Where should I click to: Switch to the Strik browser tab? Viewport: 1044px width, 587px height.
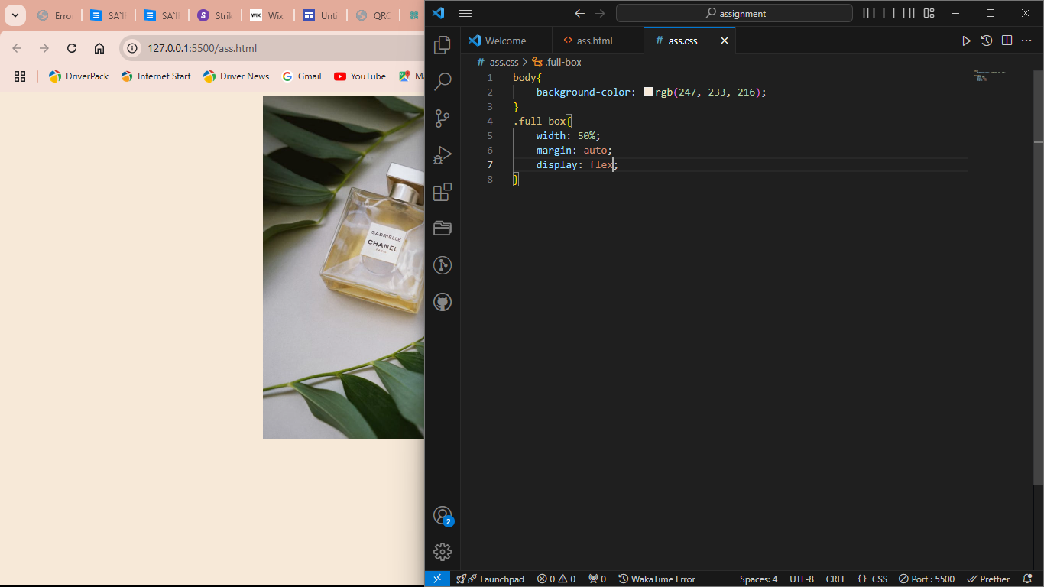point(214,15)
